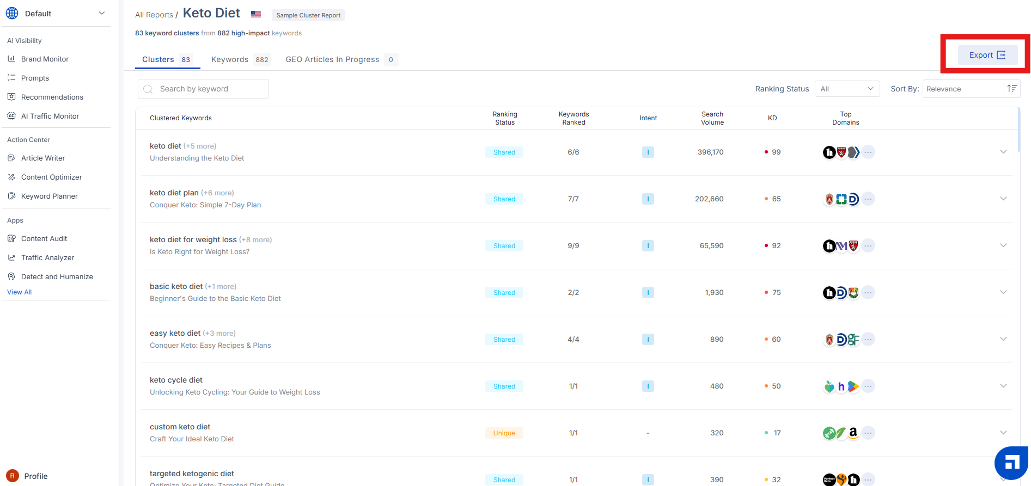Expand the keto diet cluster row
The height and width of the screenshot is (486, 1031).
click(1003, 152)
